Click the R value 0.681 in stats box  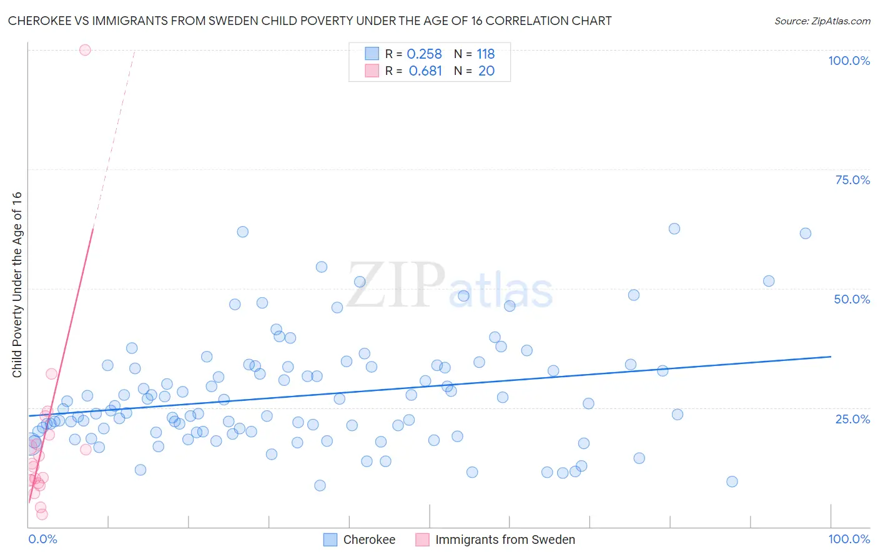pyautogui.click(x=425, y=71)
